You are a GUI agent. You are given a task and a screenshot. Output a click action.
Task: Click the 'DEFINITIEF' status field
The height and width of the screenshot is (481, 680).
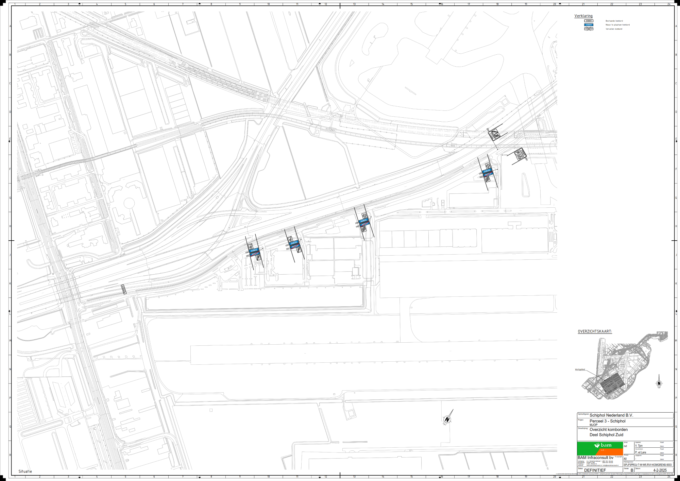[x=595, y=470]
